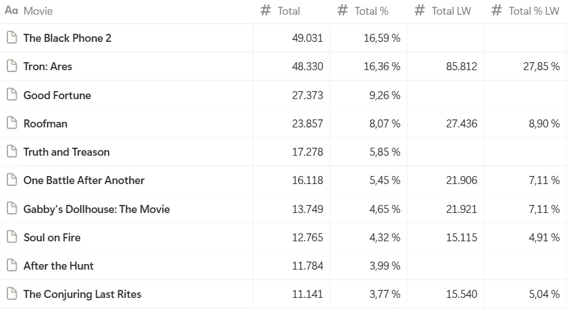Click the document icon beside Good Fortune
Image resolution: width=567 pixels, height=309 pixels.
[x=11, y=95]
